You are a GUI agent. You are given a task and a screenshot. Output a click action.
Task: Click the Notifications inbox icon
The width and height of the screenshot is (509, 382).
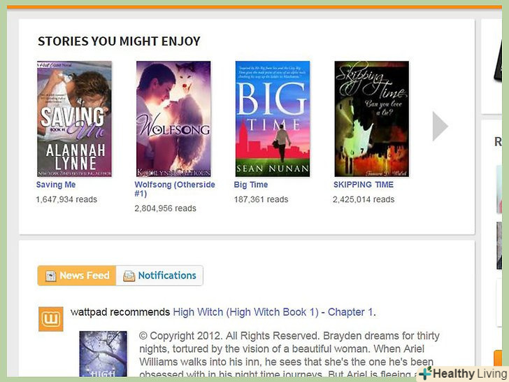pyautogui.click(x=129, y=276)
